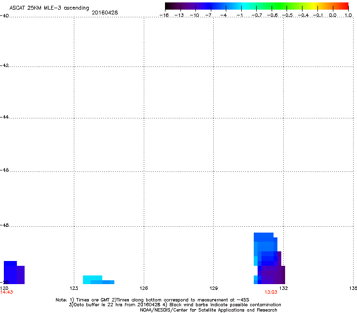Click the color scale label -13
This screenshot has height=313, width=357.
[179, 15]
